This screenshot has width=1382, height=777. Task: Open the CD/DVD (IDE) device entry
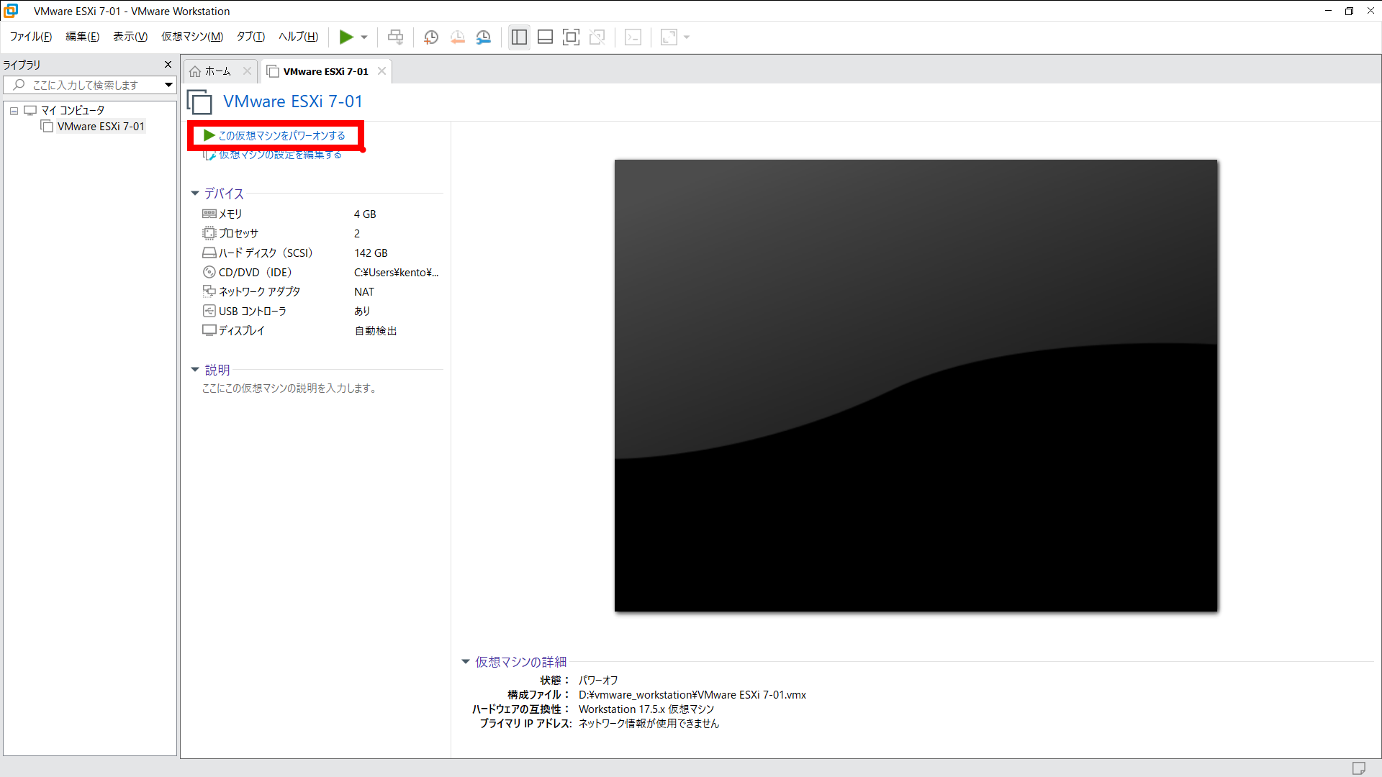click(255, 273)
